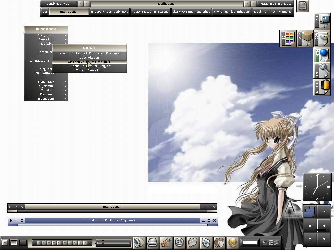Open the .PIF file icon
The height and width of the screenshot is (250, 334).
[322, 21]
